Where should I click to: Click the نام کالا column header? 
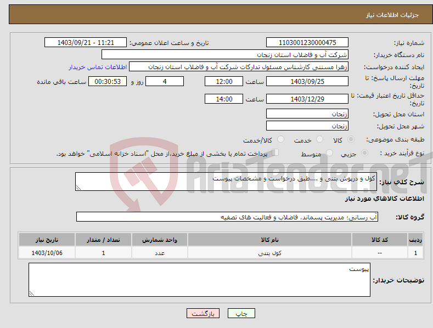coord(269,240)
